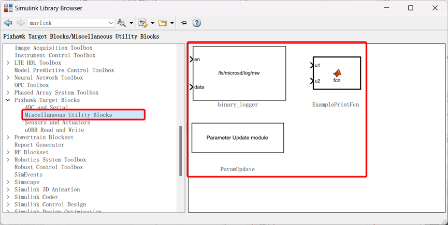The image size is (448, 225).
Task: Select the binary_logger block
Action: (239, 73)
